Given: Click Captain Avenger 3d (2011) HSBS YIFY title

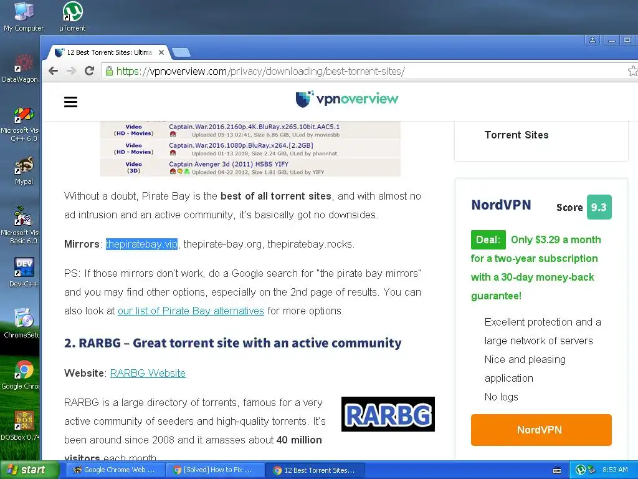Looking at the screenshot, I should point(229,164).
